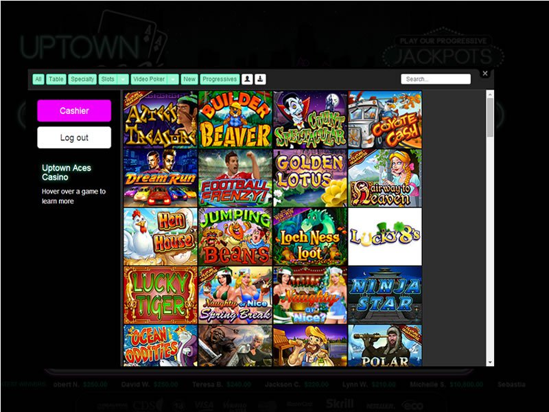Select the Video Poker filter tab
This screenshot has height=412, width=549.
tap(149, 79)
